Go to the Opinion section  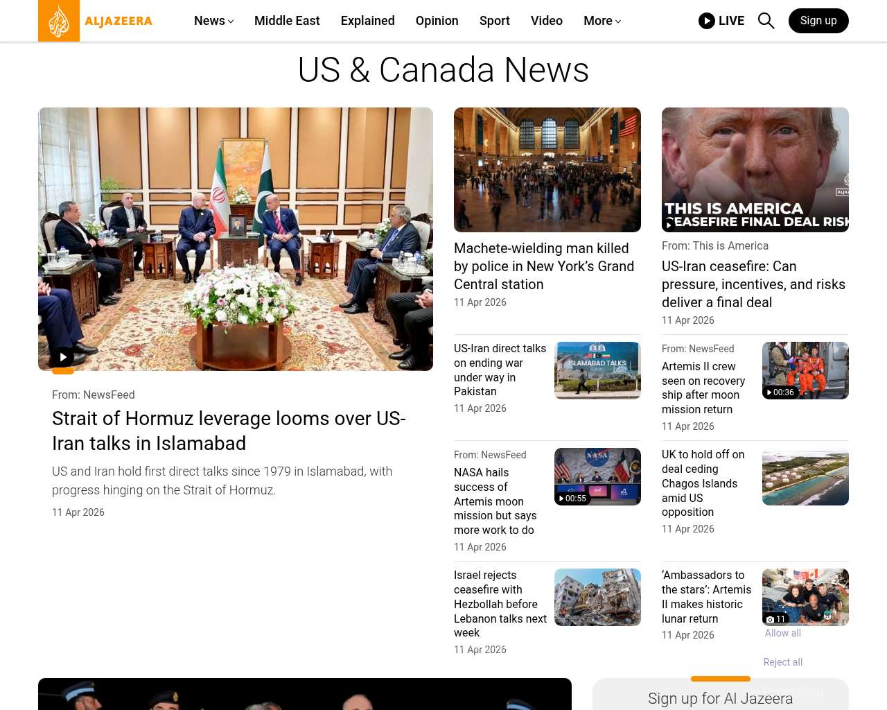click(437, 21)
